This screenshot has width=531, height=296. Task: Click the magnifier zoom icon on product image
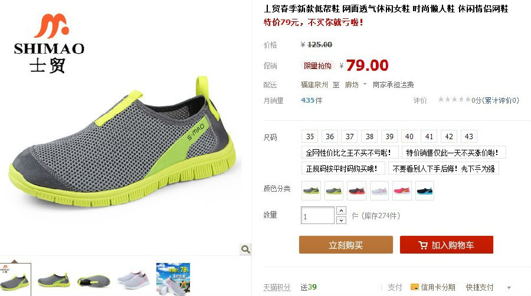pyautogui.click(x=245, y=249)
